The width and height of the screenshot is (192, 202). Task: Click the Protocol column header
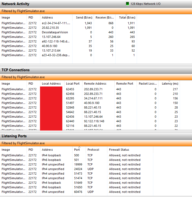[x=93, y=150]
